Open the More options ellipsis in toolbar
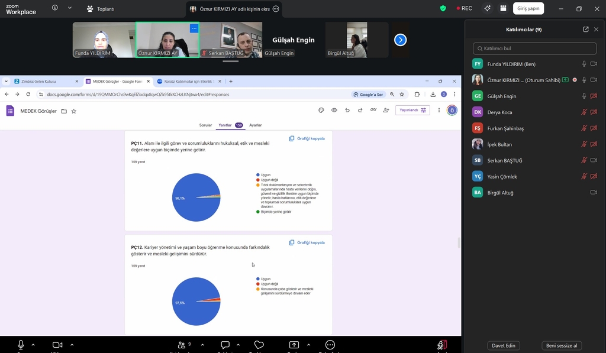This screenshot has width=606, height=353. (x=330, y=345)
